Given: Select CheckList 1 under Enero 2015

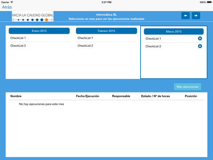Looking at the screenshot, I should point(39,38).
